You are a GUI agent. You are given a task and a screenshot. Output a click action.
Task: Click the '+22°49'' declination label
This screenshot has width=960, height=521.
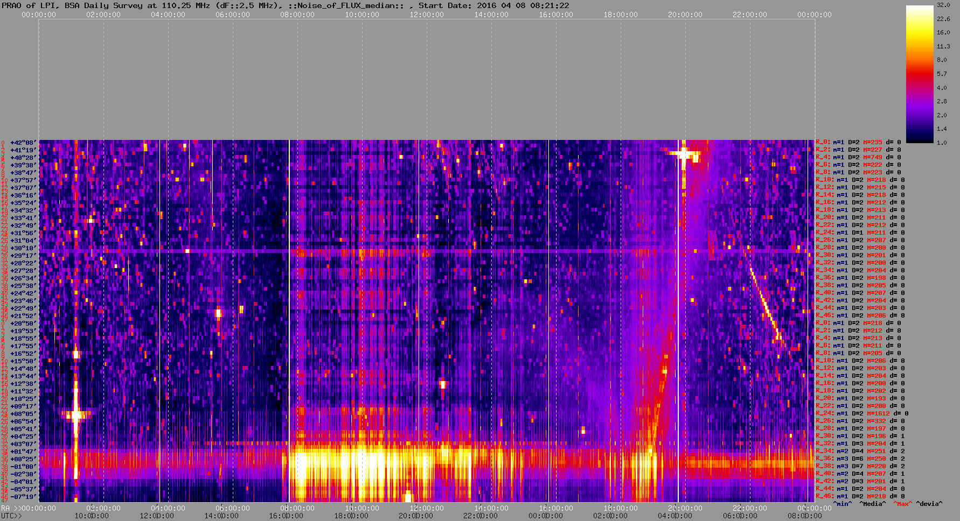(x=24, y=308)
